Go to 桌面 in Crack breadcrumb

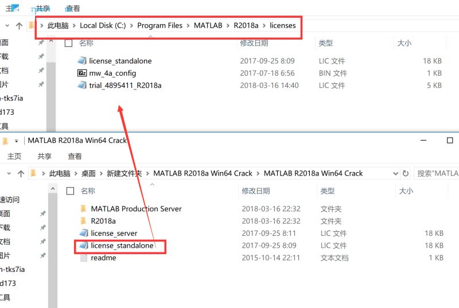click(88, 173)
